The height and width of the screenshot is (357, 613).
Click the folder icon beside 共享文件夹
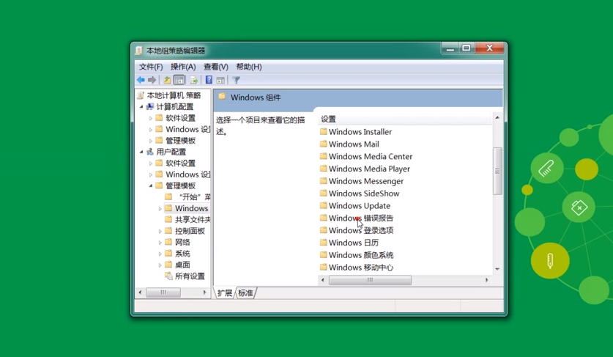pyautogui.click(x=168, y=219)
